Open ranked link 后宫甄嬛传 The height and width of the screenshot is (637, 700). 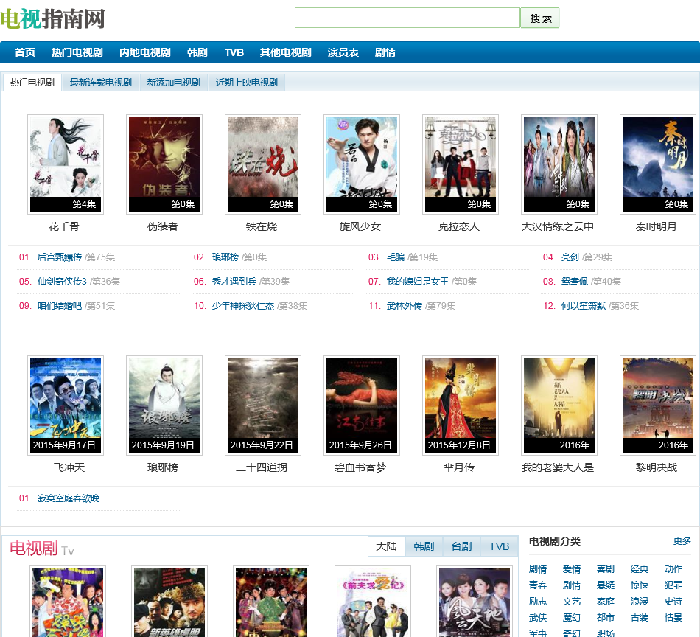[x=60, y=257]
